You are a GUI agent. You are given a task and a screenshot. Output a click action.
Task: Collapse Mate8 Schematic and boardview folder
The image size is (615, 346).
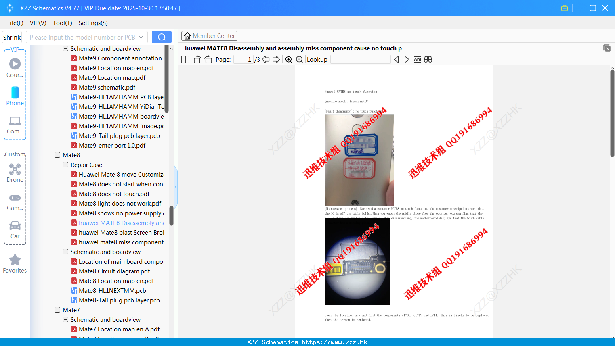pos(65,252)
